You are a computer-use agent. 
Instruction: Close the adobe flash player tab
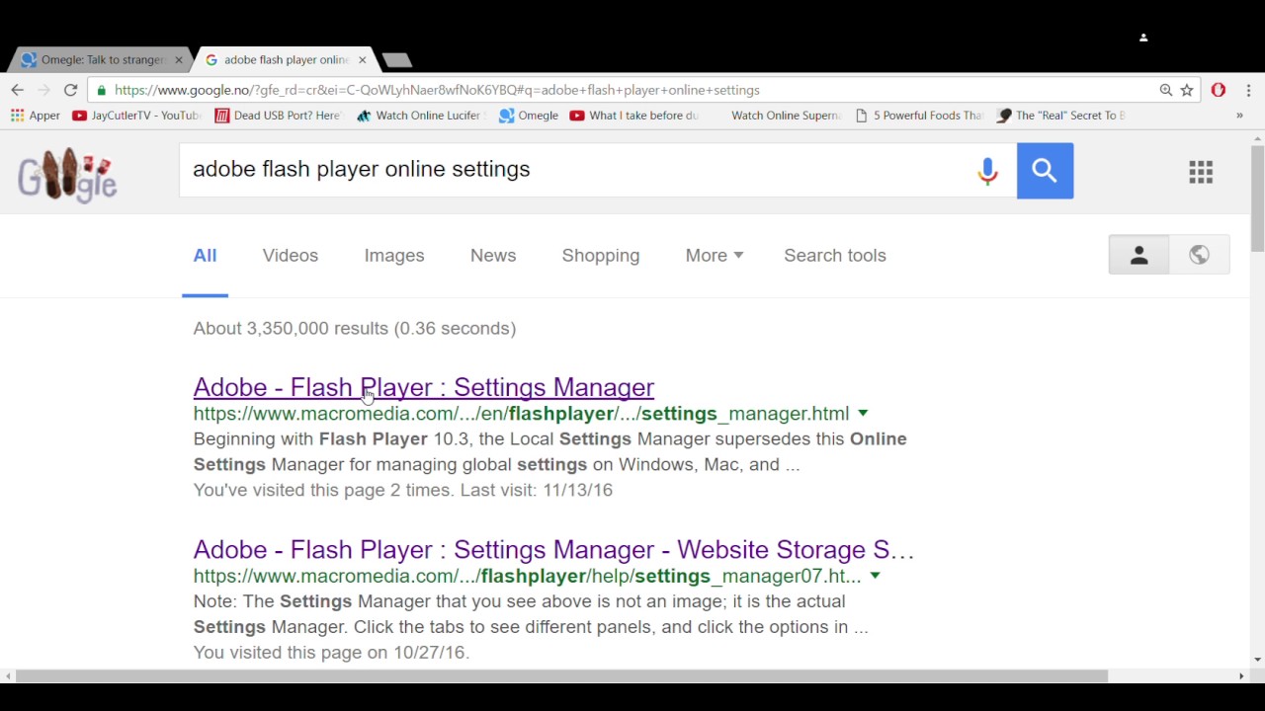[x=362, y=60]
